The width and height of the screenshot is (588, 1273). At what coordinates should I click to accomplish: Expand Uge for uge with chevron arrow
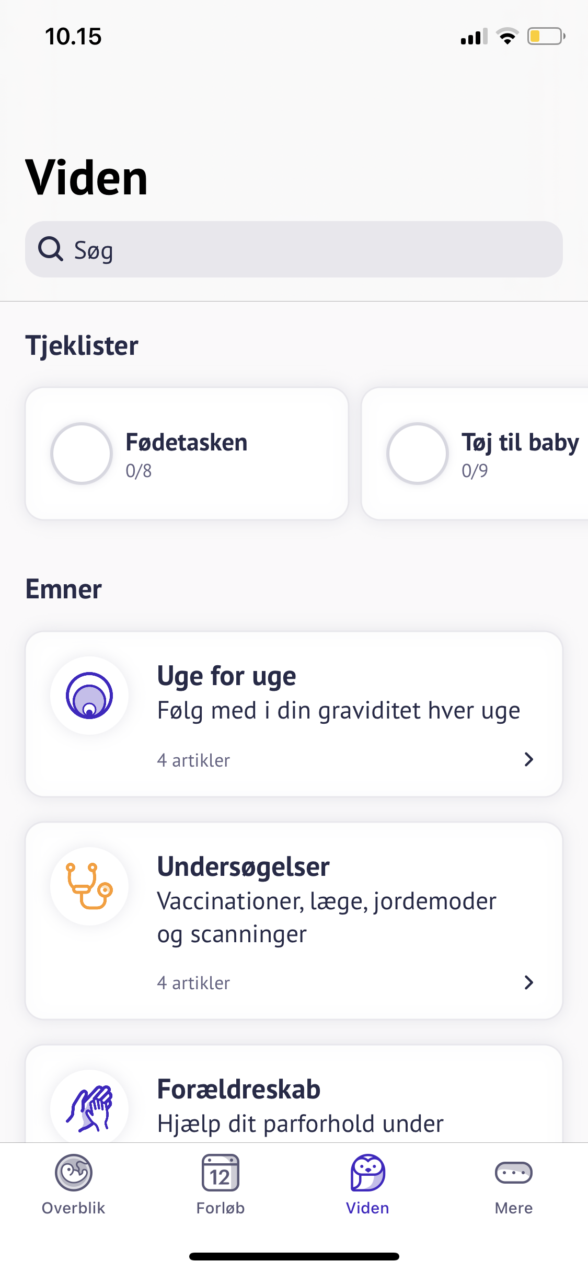pos(529,759)
